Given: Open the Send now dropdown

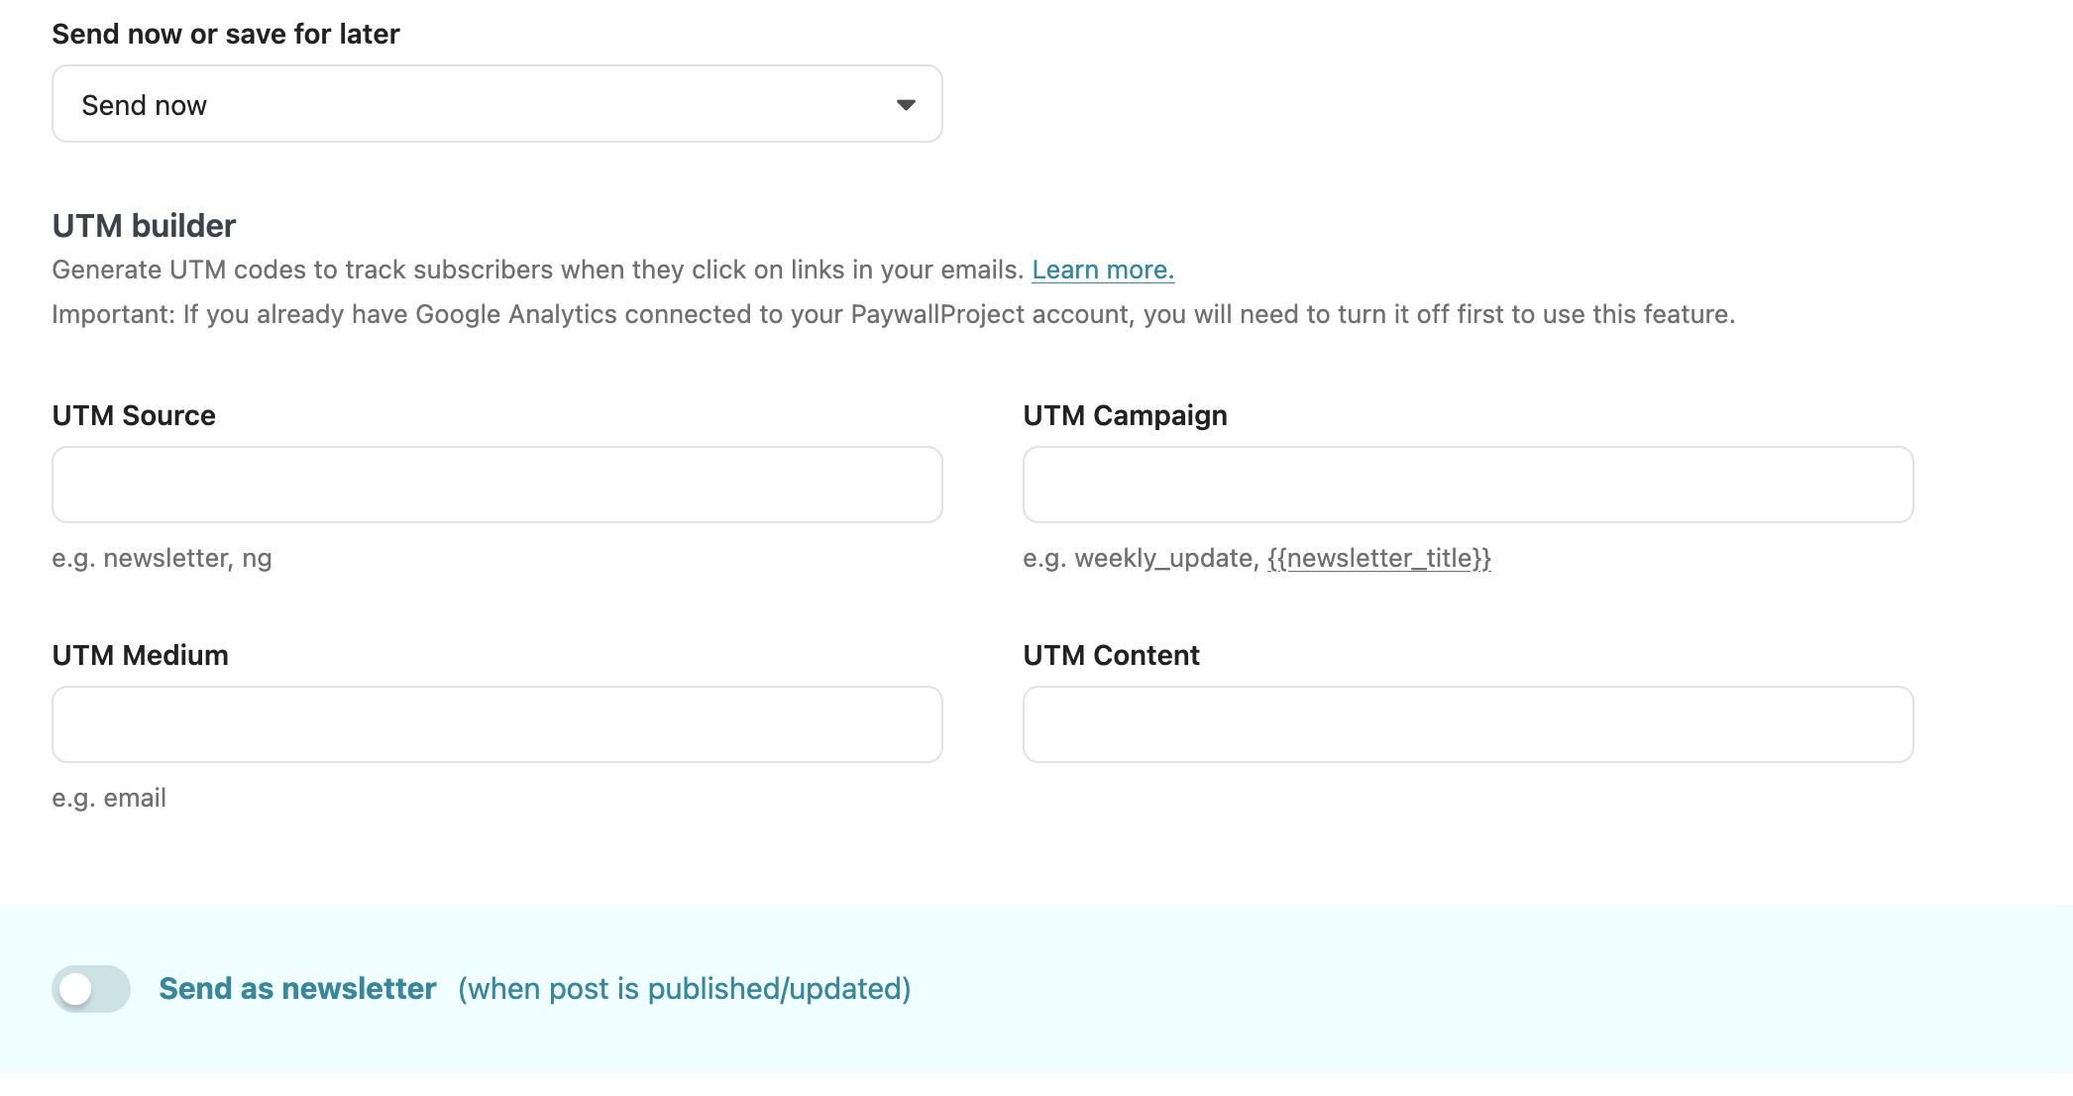Looking at the screenshot, I should (x=495, y=104).
